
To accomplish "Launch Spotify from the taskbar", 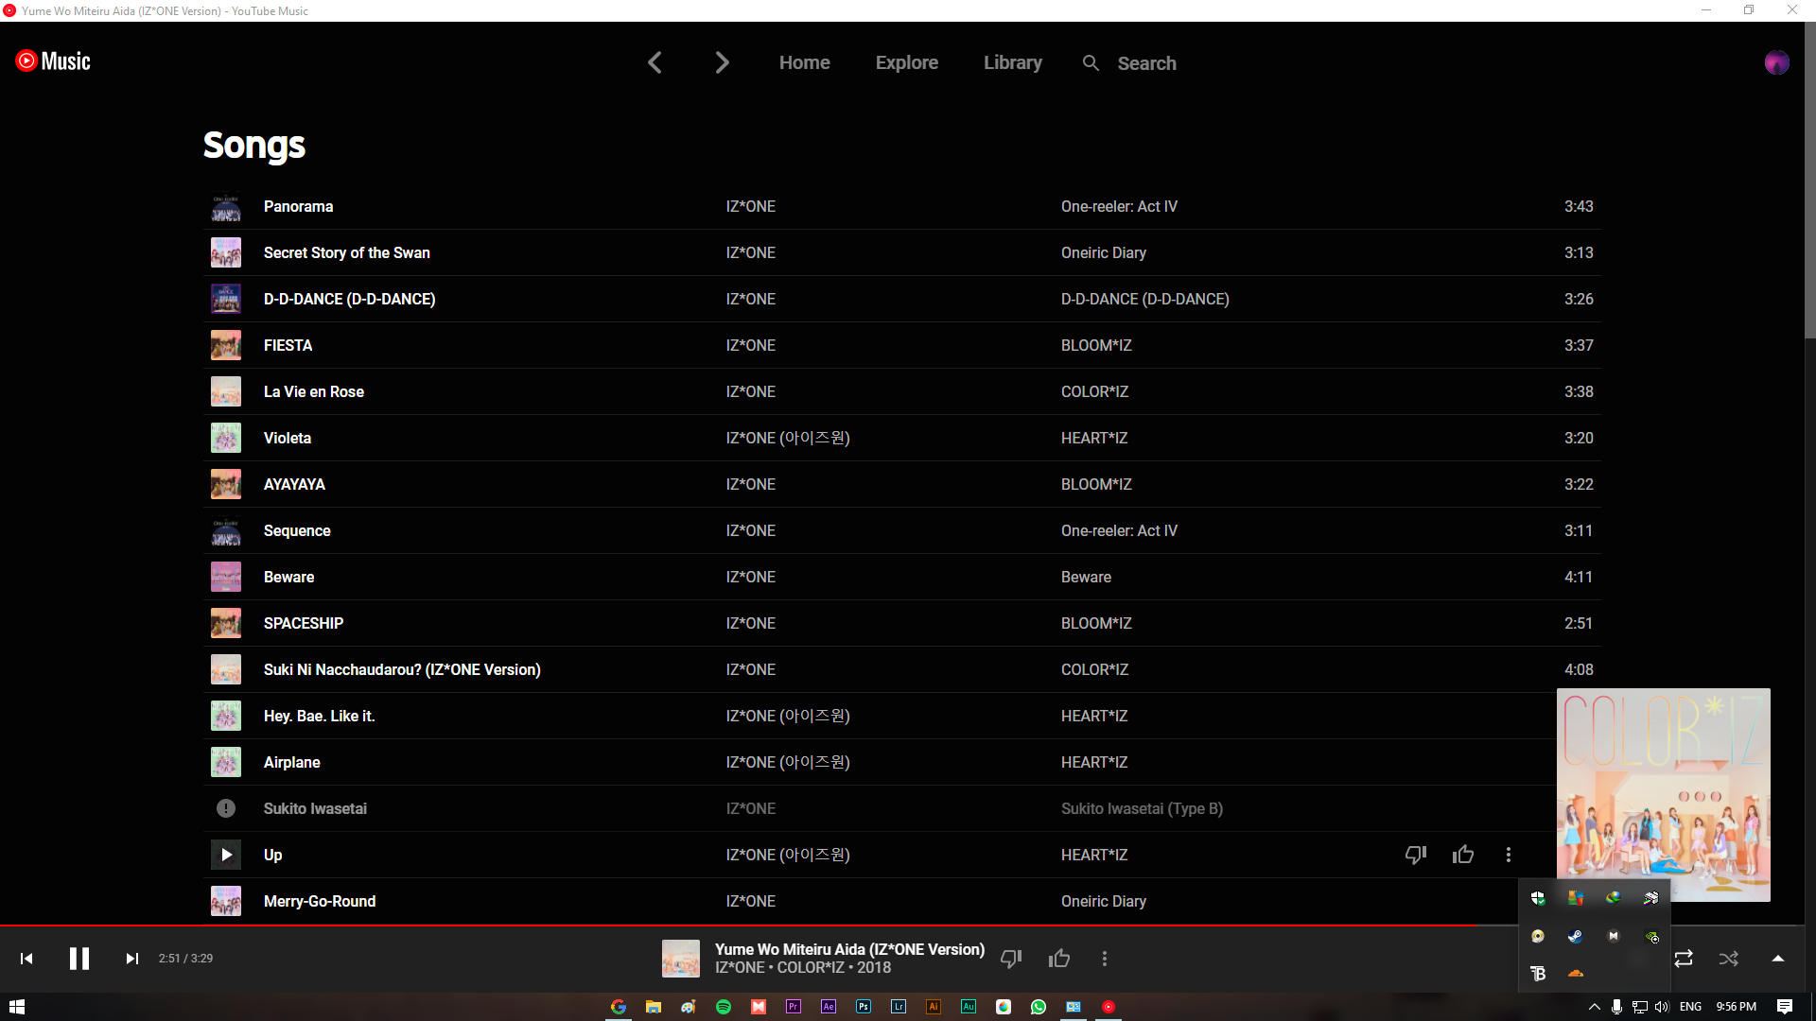I will point(724,1006).
